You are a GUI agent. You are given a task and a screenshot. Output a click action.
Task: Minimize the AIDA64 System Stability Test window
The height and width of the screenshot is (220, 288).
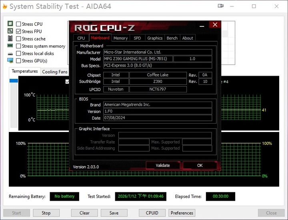tap(232, 6)
